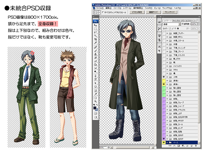Select the Crop tool
203x152 pixels.
click(x=95, y=39)
